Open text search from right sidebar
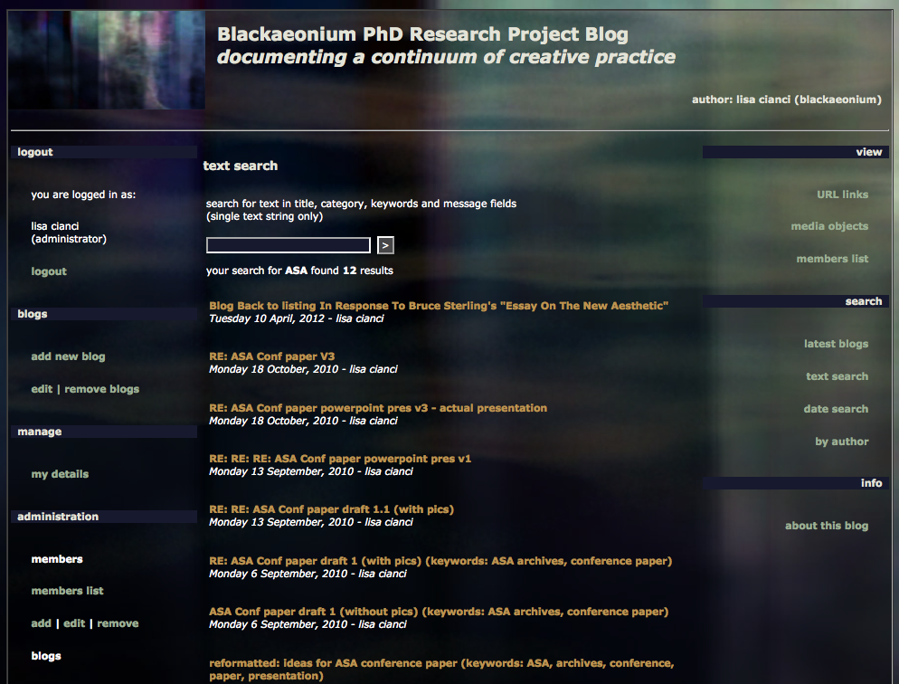The height and width of the screenshot is (684, 899). [837, 376]
